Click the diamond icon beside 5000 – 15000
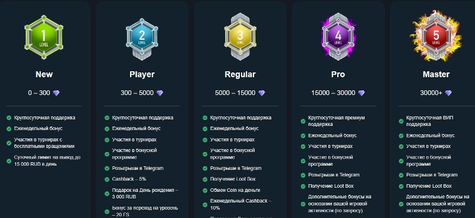The image size is (475, 218). (261, 93)
